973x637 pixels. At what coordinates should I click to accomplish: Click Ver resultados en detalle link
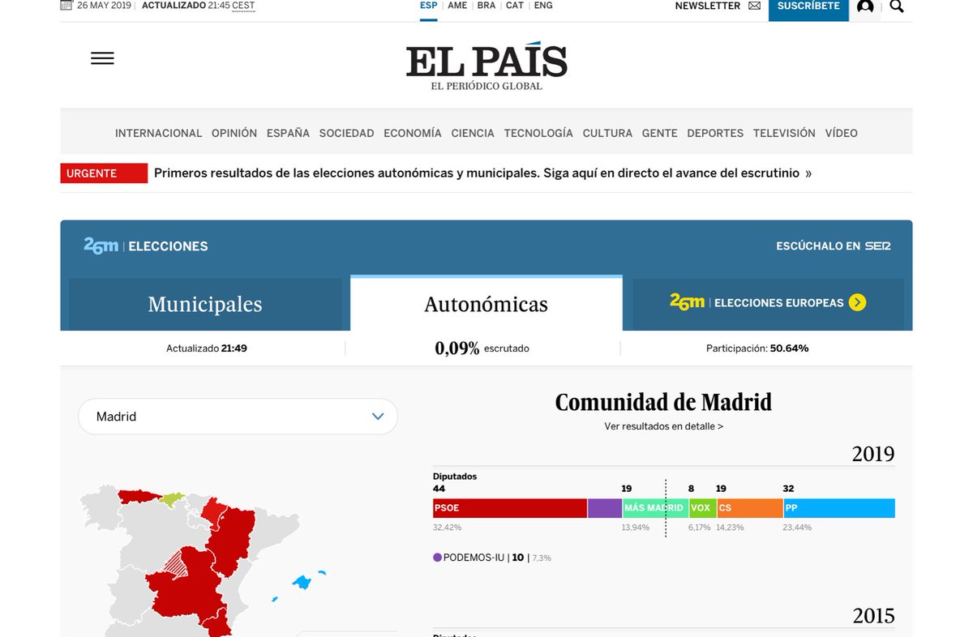[664, 426]
